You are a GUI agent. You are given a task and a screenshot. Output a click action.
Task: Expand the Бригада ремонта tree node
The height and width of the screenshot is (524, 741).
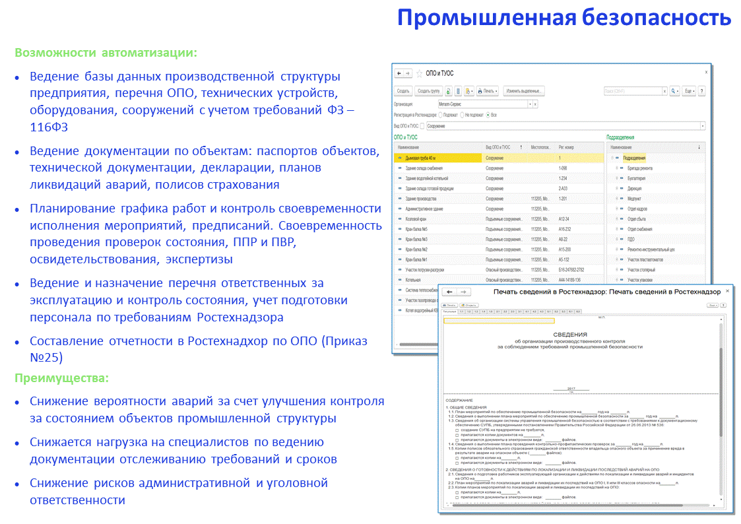pos(617,168)
